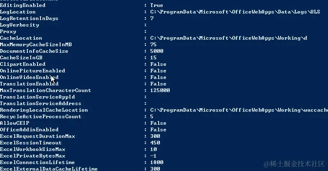Click the ExcelPrivateBytesMax value -1
This screenshot has height=171, width=328.
pos(153,156)
